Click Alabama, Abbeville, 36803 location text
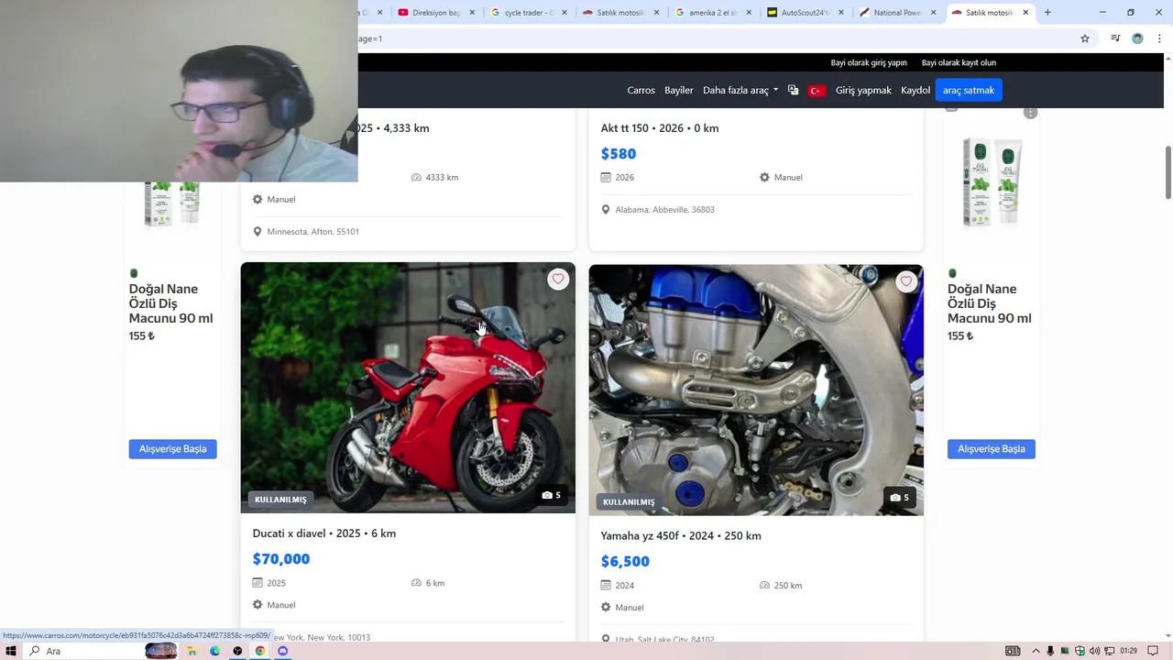The image size is (1173, 660). tap(664, 210)
